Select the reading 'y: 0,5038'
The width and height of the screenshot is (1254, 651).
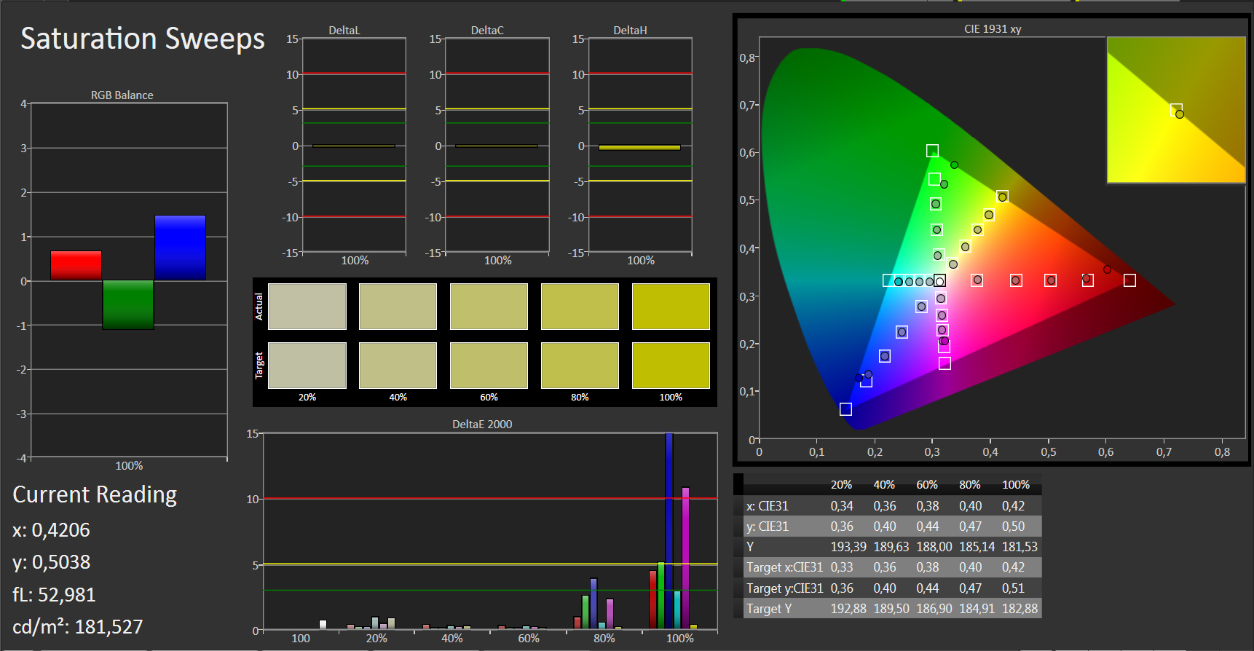pos(51,562)
